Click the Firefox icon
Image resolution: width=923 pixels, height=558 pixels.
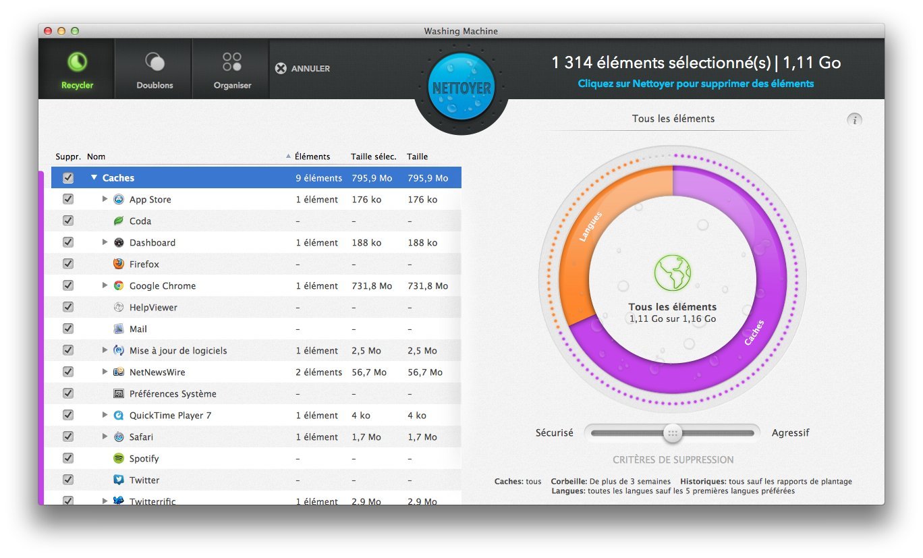[x=119, y=264]
